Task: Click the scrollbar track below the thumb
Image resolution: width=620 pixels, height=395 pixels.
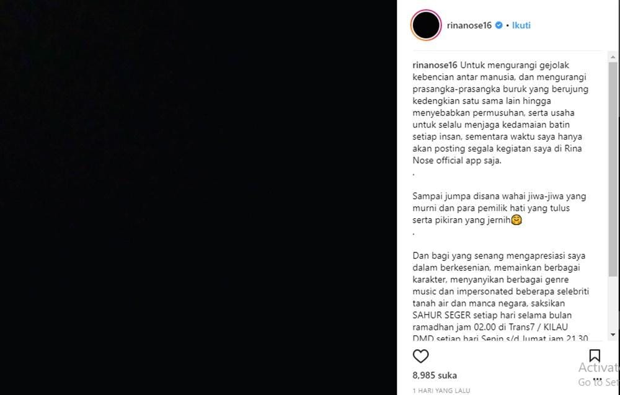Action: [x=613, y=303]
